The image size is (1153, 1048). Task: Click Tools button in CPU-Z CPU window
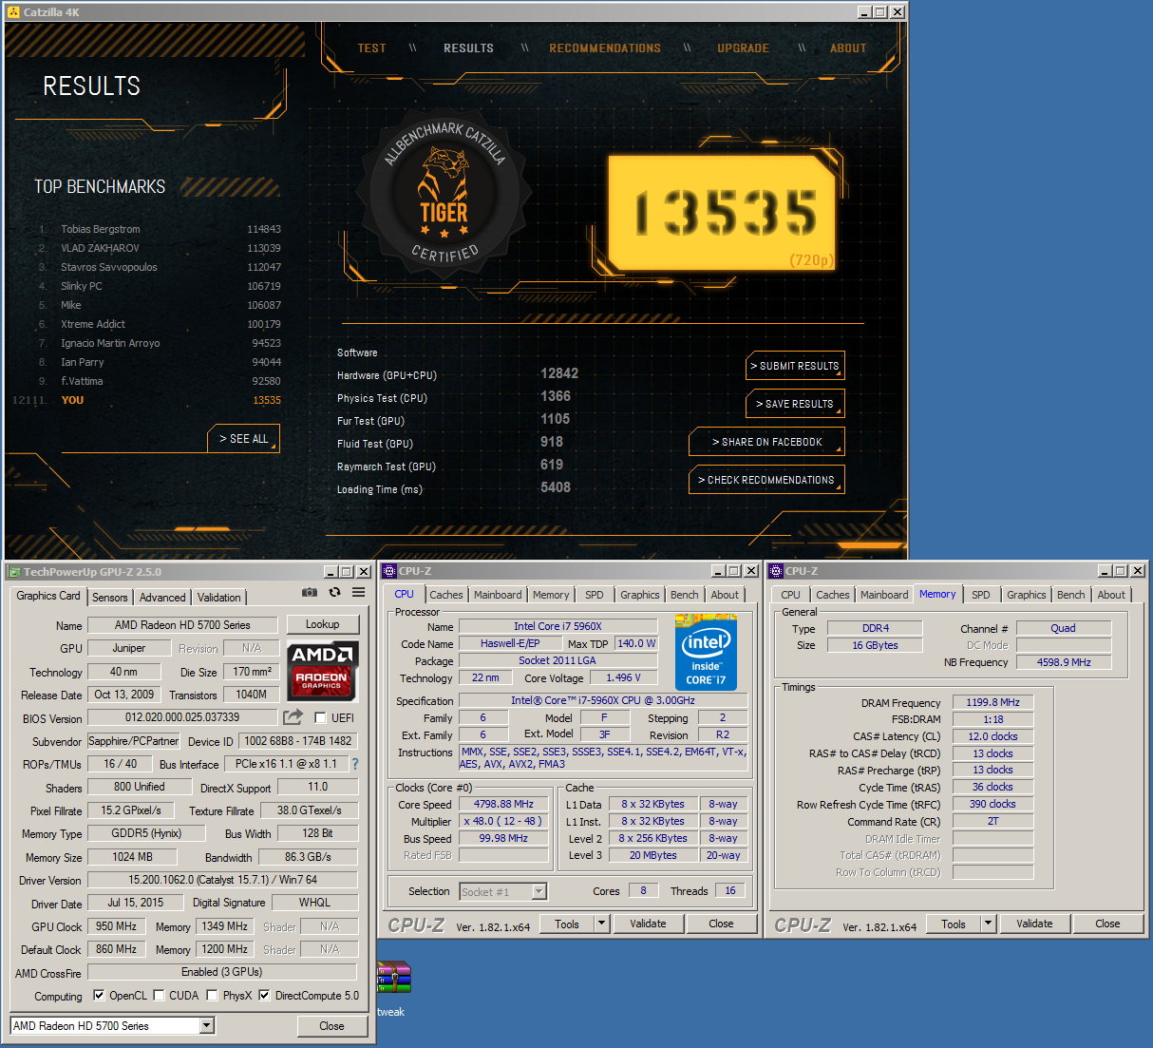point(567,924)
